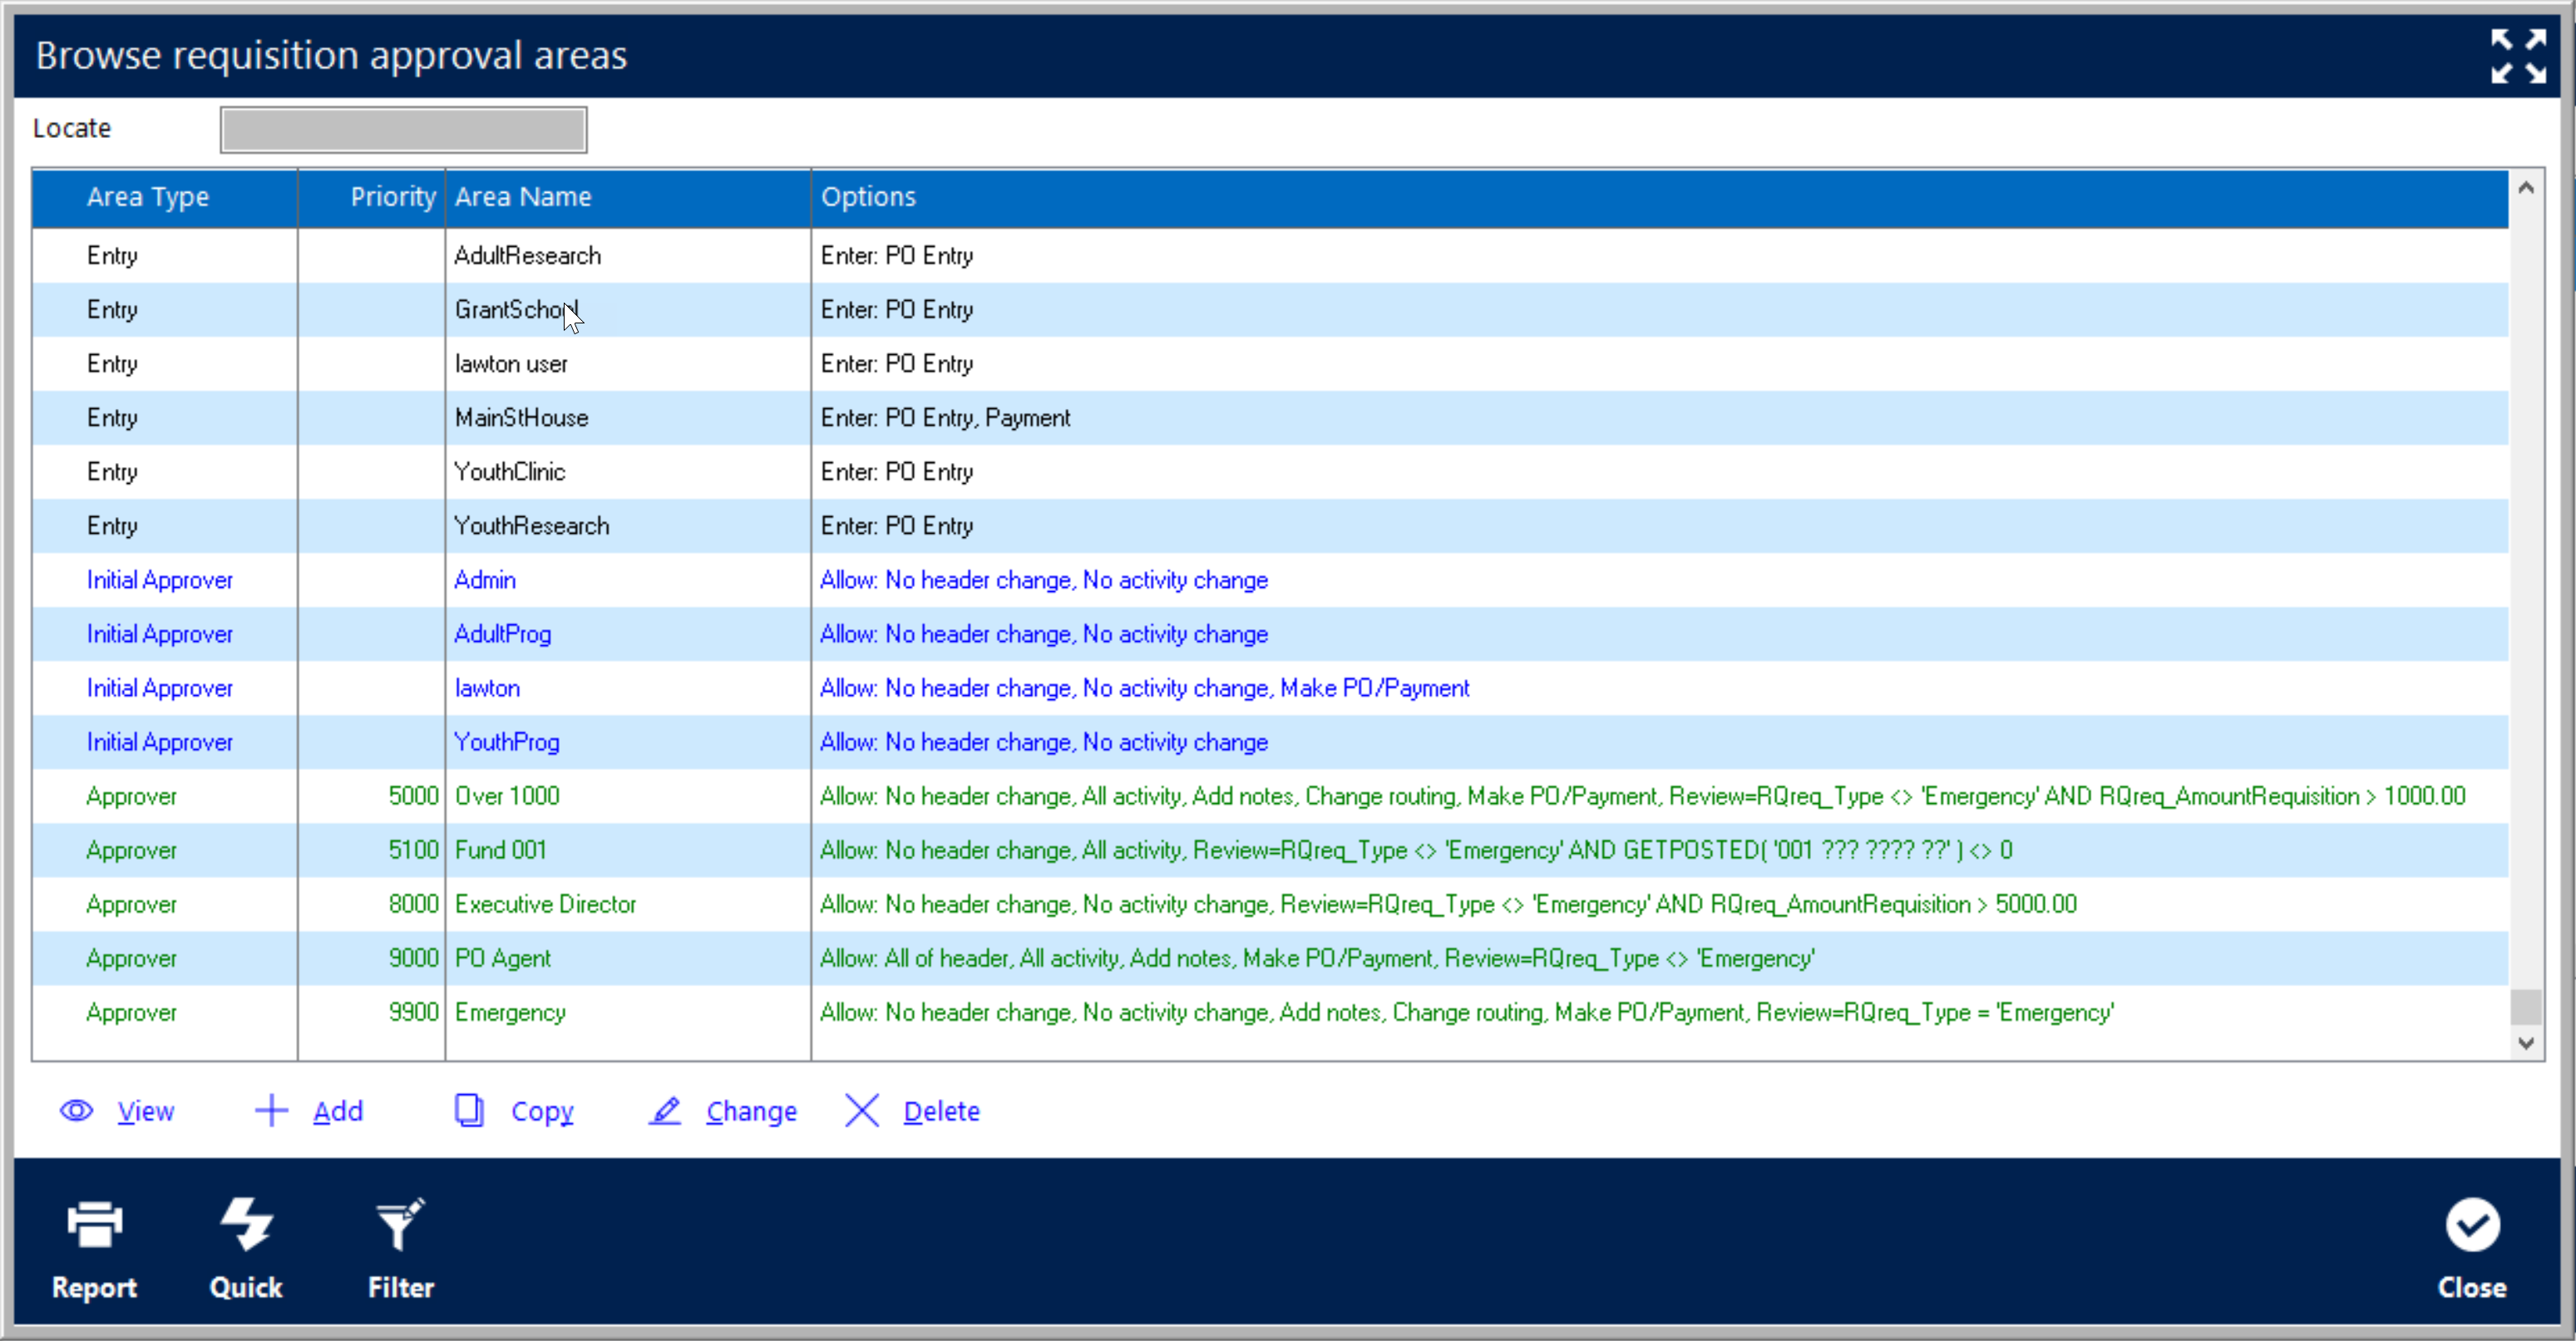Viewport: 2576px width, 1341px height.
Task: Click the Delete link label
Action: [941, 1111]
